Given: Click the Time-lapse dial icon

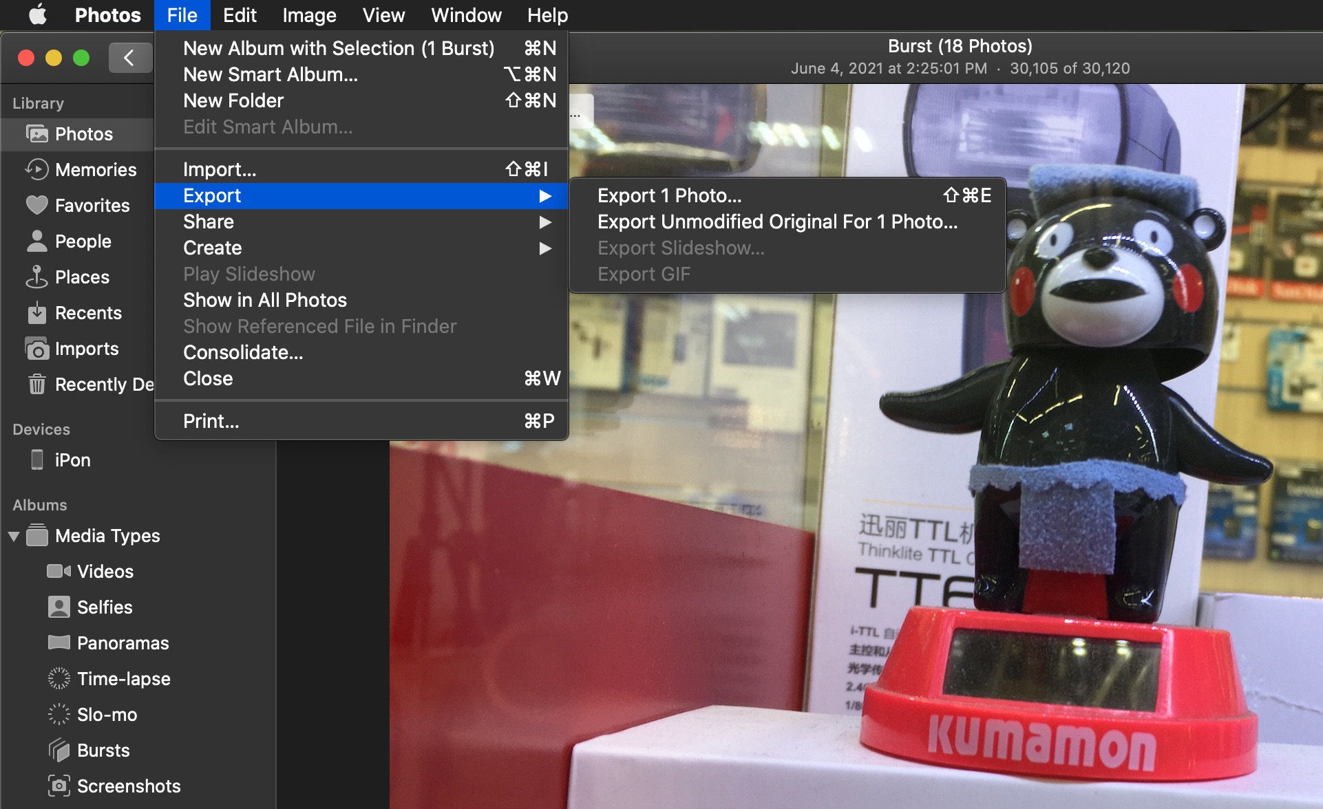Looking at the screenshot, I should pyautogui.click(x=59, y=678).
